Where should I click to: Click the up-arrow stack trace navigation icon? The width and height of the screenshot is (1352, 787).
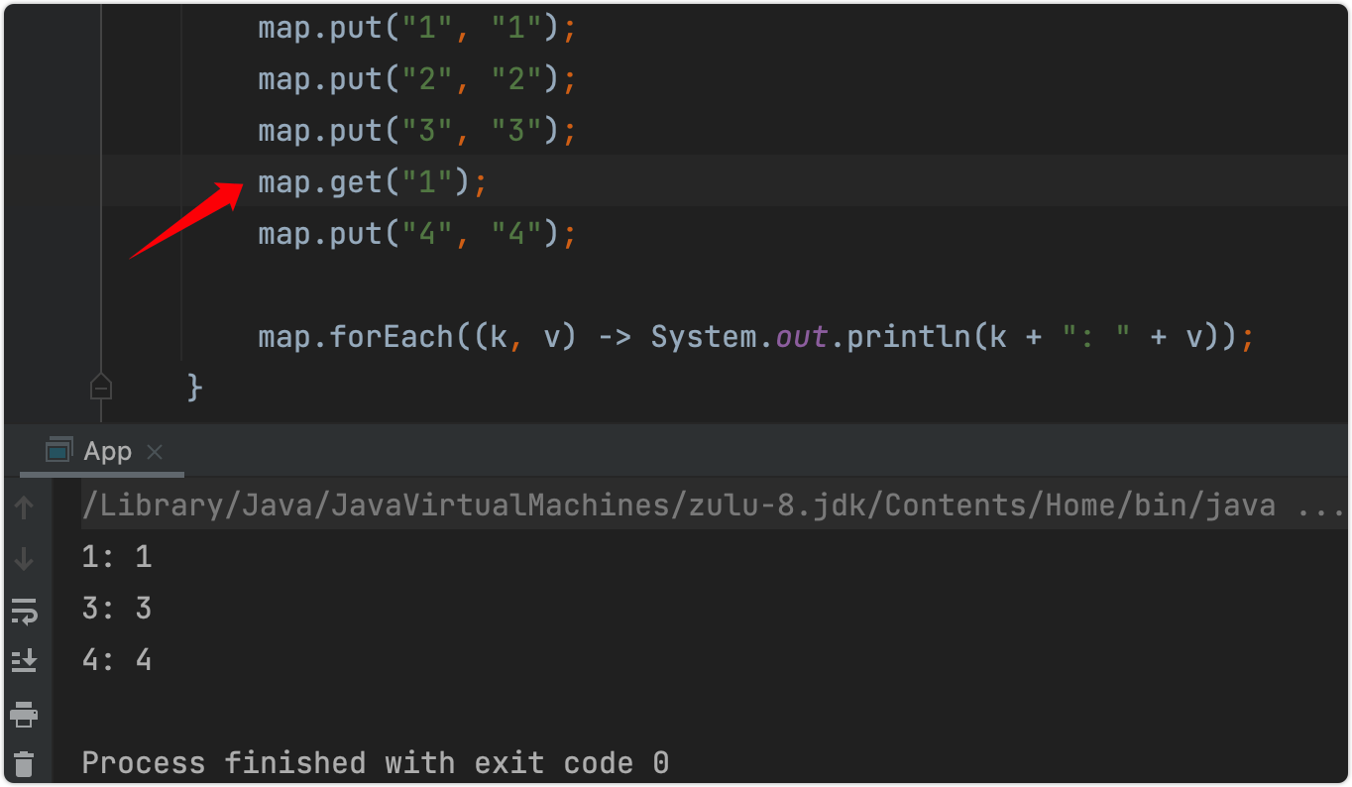coord(25,506)
